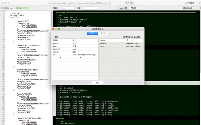
Task: Click the plus under the 参数名 column
Action: [60, 58]
